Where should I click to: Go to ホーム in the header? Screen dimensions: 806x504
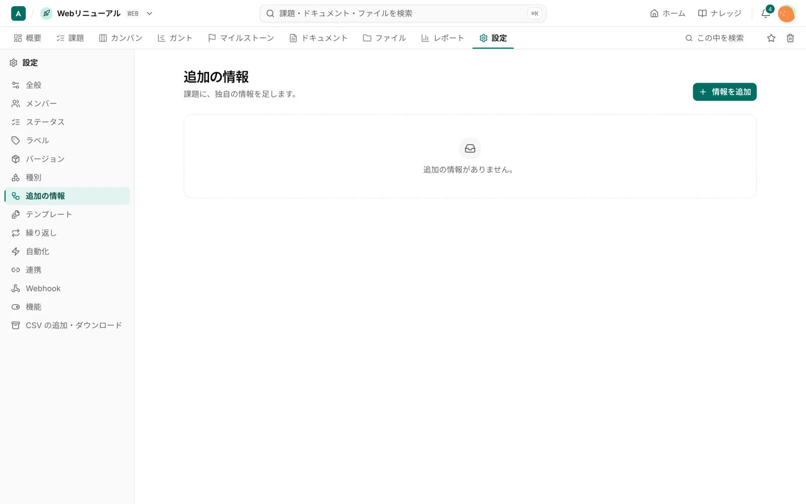click(x=667, y=14)
